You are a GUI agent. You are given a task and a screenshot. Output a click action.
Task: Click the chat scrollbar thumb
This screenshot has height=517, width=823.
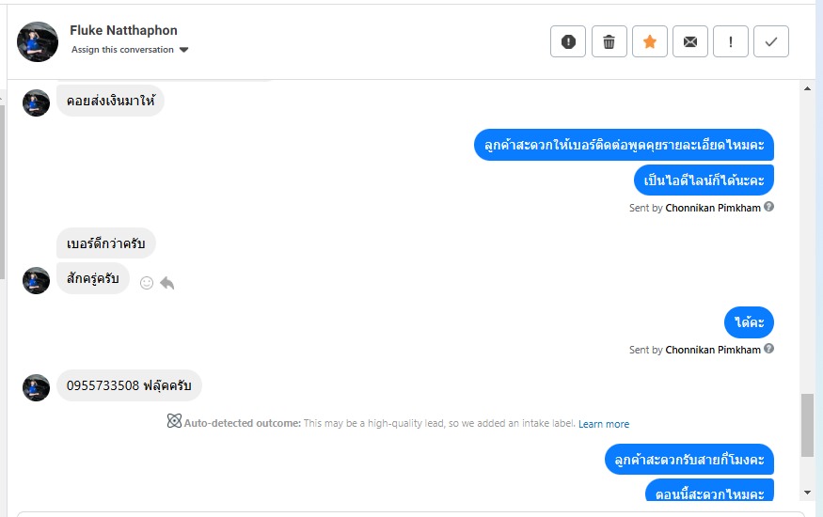click(x=807, y=425)
